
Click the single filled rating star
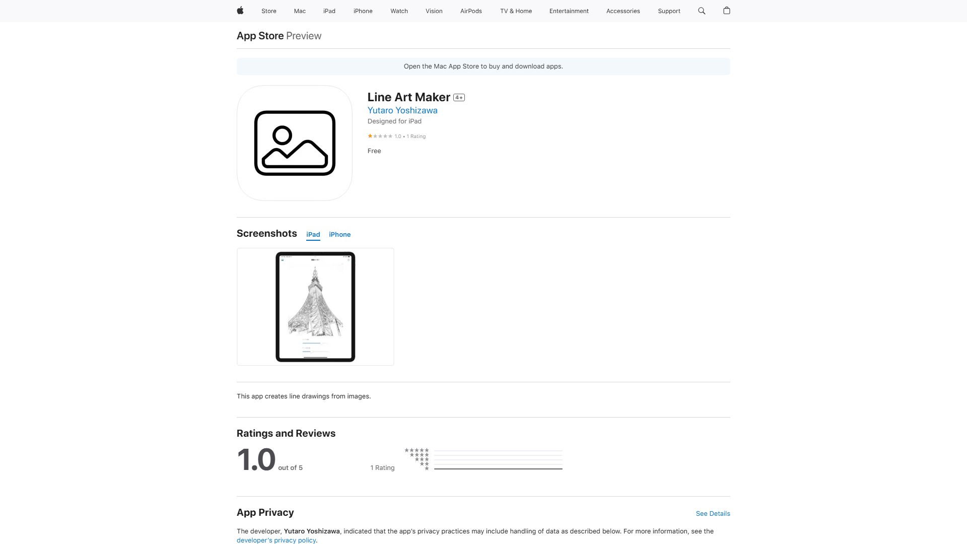coord(370,136)
